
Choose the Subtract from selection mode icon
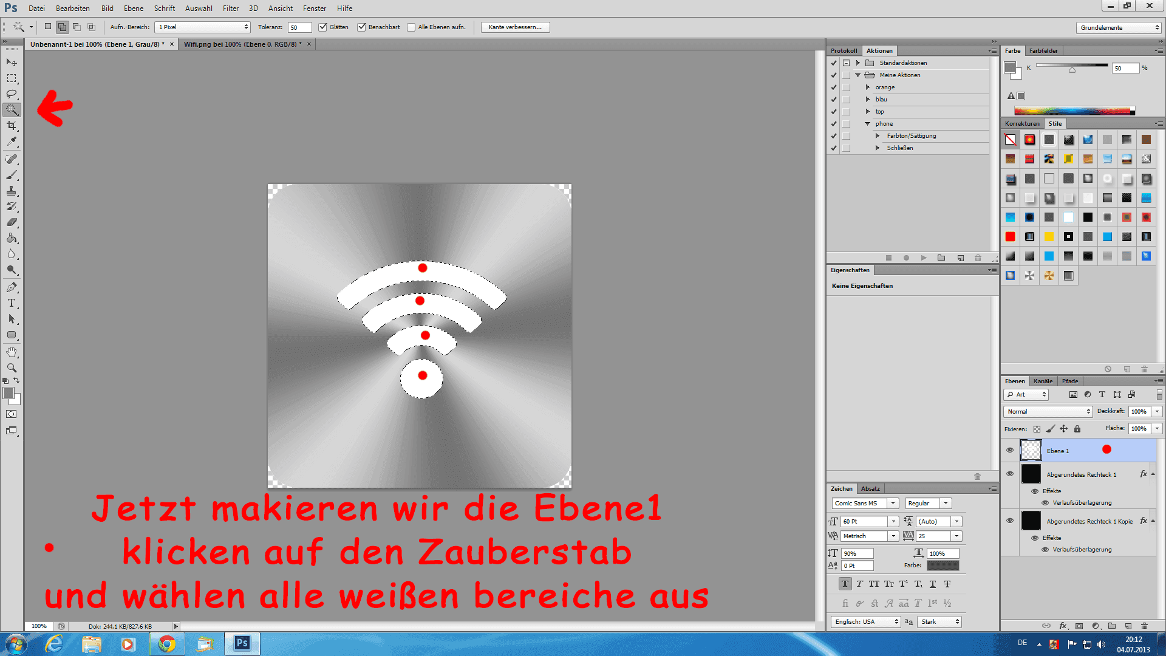pos(77,27)
